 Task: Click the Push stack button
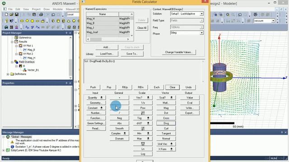(93, 87)
